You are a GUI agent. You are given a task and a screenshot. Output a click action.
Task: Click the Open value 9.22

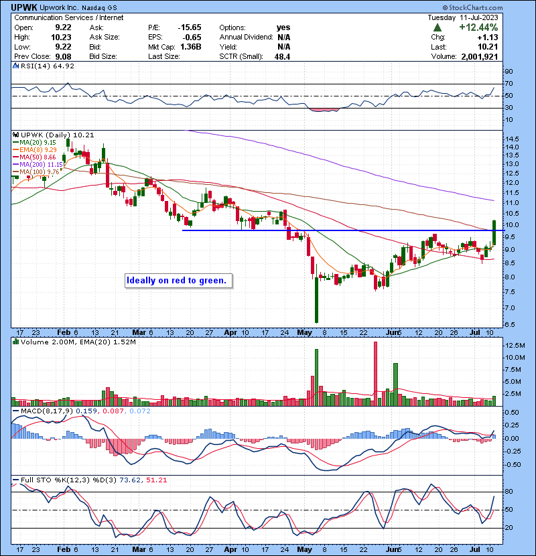pos(63,27)
